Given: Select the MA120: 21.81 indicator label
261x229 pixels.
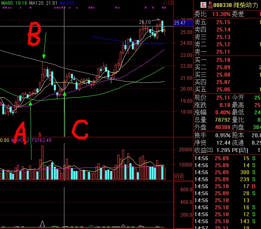Looking at the screenshot, I should click(x=43, y=3).
